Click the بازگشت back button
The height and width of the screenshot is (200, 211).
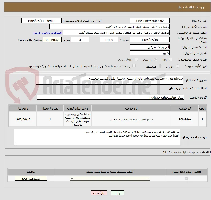(99, 193)
